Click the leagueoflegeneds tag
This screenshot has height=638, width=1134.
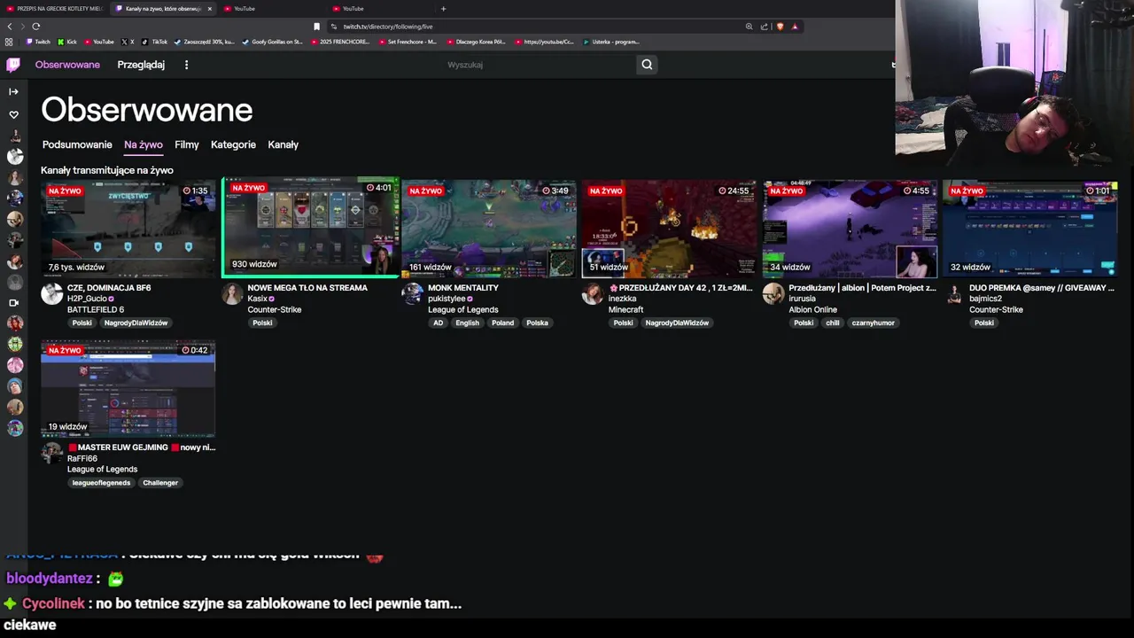(x=101, y=483)
